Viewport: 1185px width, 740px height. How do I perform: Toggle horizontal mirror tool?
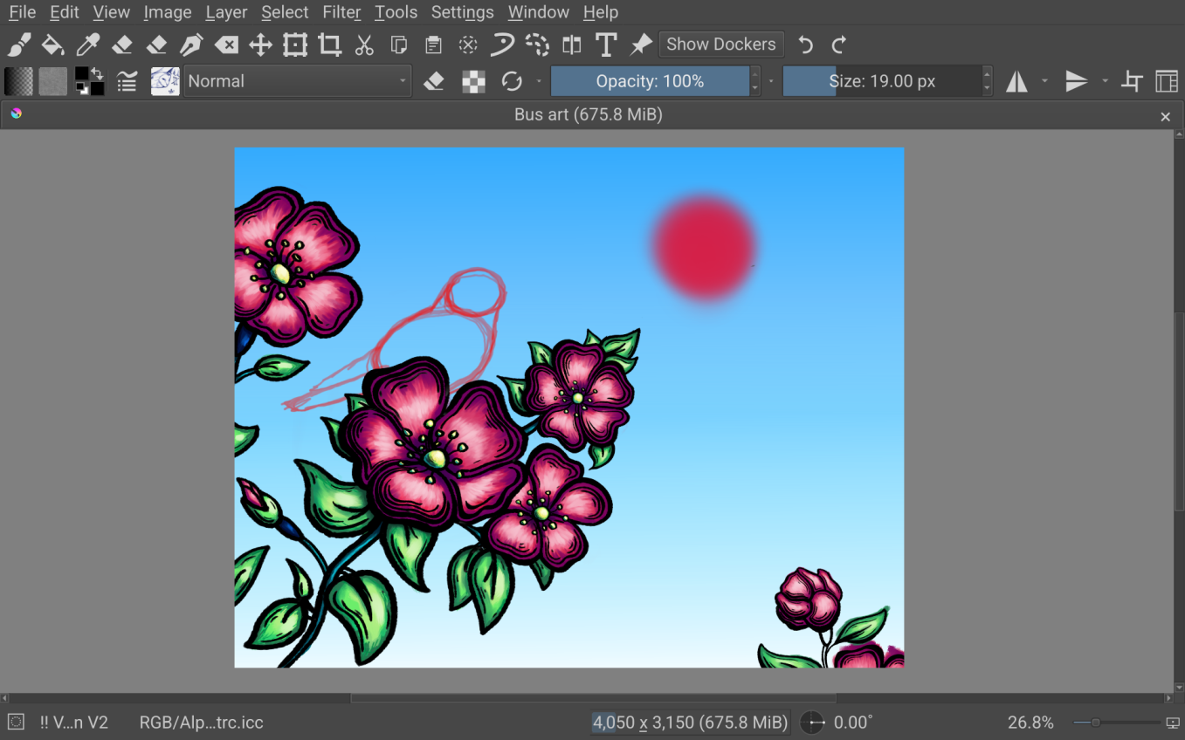(x=1016, y=81)
